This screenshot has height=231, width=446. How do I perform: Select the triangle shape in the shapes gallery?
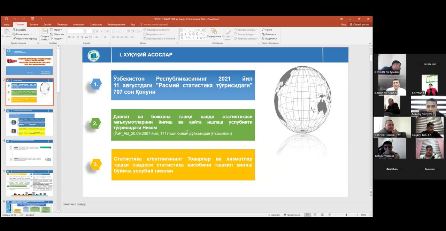[182, 34]
